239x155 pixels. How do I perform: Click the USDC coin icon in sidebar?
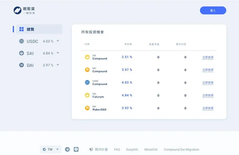pos(22,41)
